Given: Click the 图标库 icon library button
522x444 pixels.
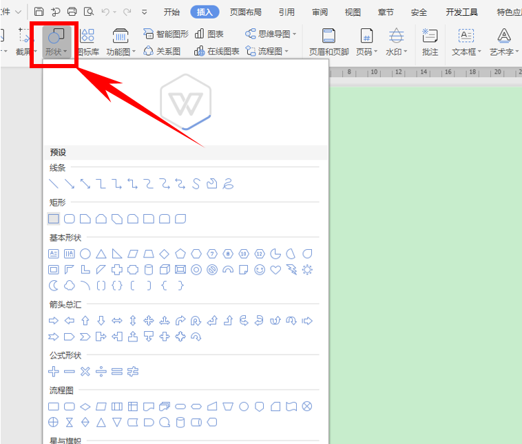Looking at the screenshot, I should (88, 43).
